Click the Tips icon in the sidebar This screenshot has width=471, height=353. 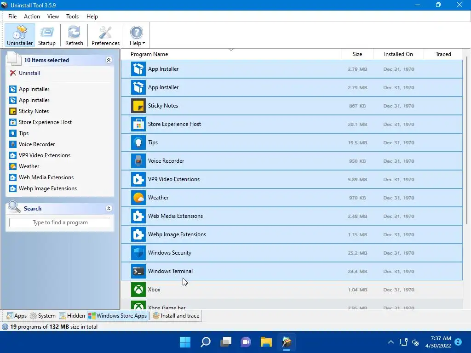coord(12,133)
